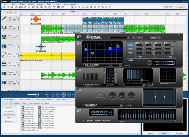Click the transport volume slider handle
This screenshot has height=137, width=189.
click(37, 95)
